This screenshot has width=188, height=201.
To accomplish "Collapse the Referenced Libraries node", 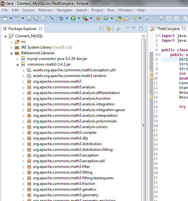I will pos(11,53).
